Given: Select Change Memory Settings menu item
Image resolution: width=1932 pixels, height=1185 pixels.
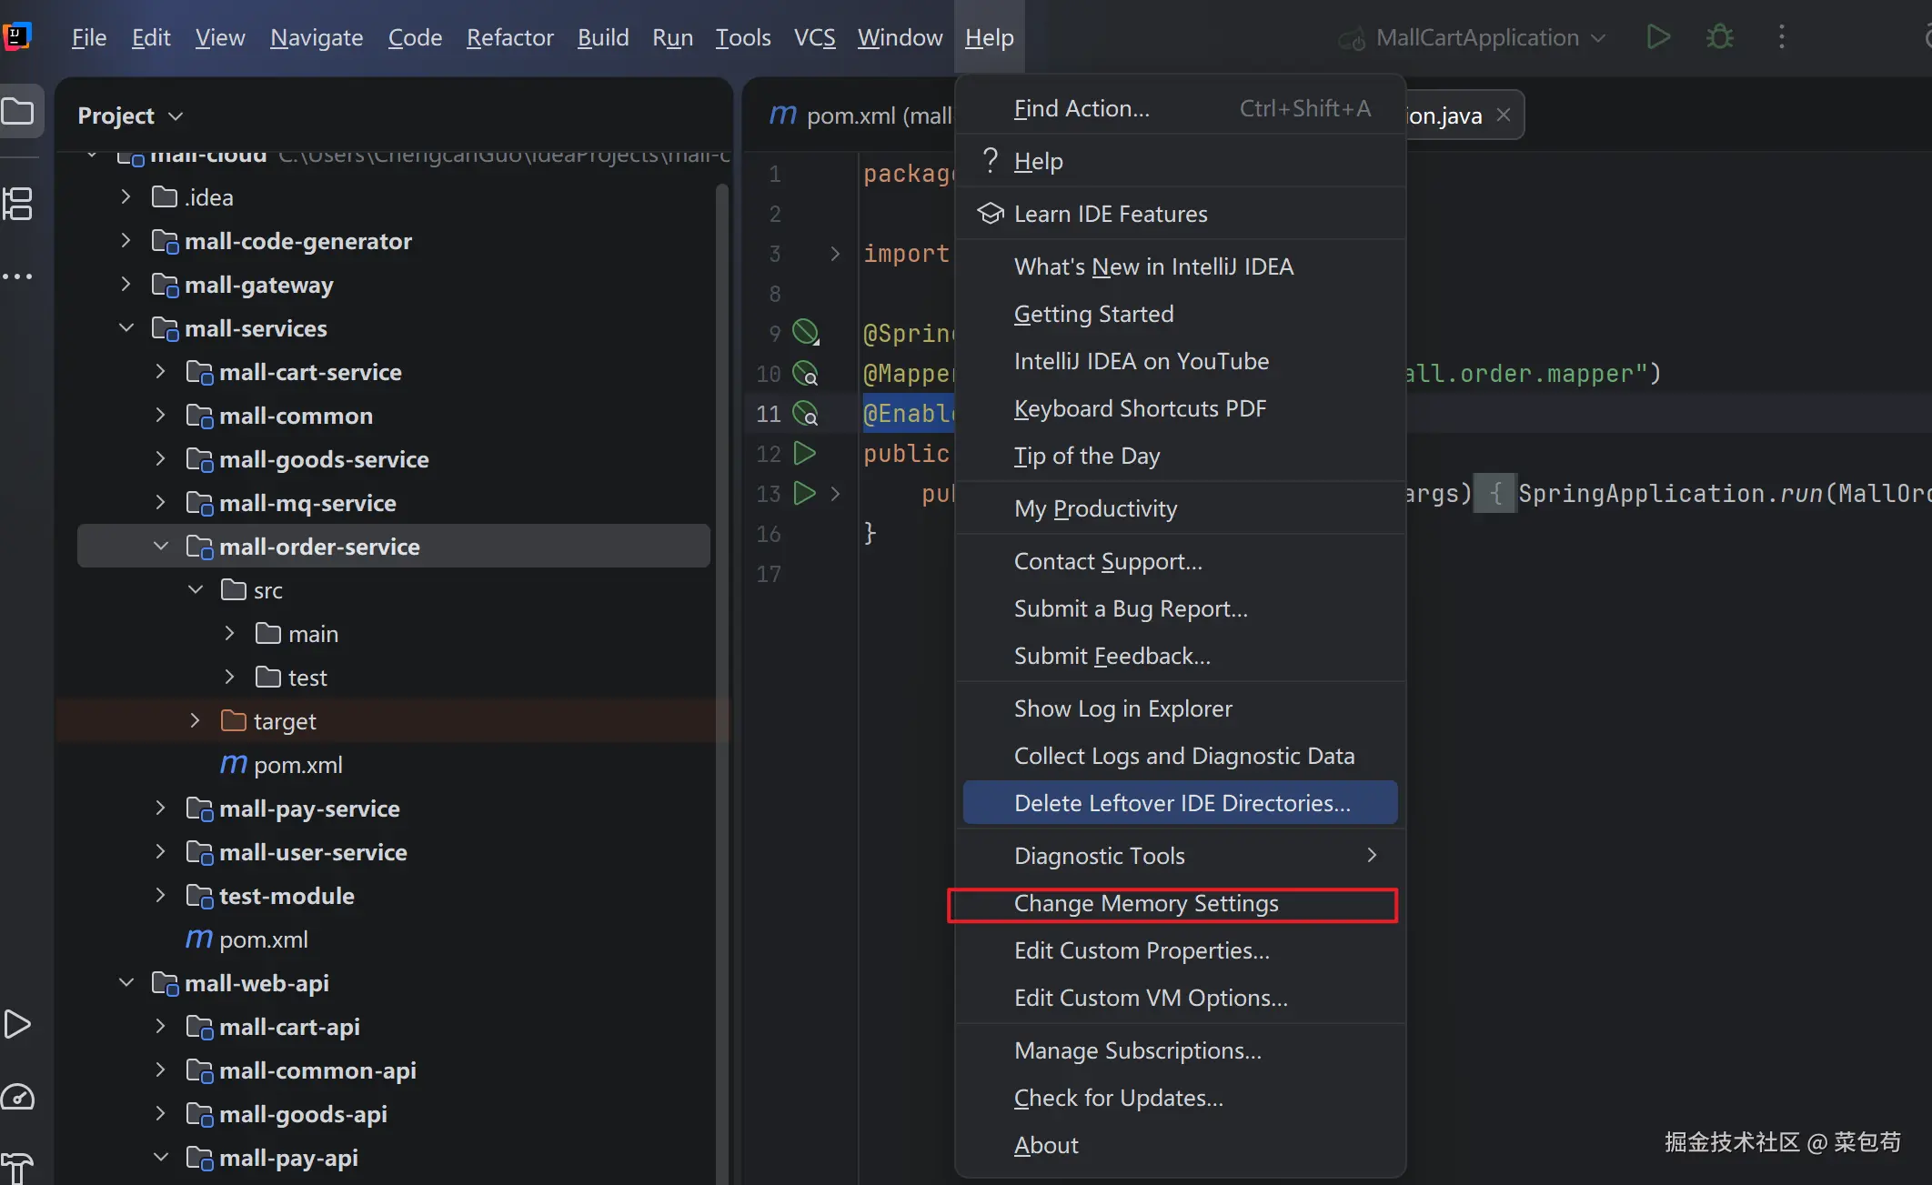Looking at the screenshot, I should [x=1146, y=904].
